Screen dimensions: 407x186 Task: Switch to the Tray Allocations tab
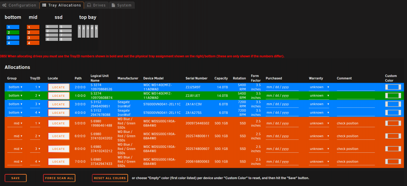61,5
